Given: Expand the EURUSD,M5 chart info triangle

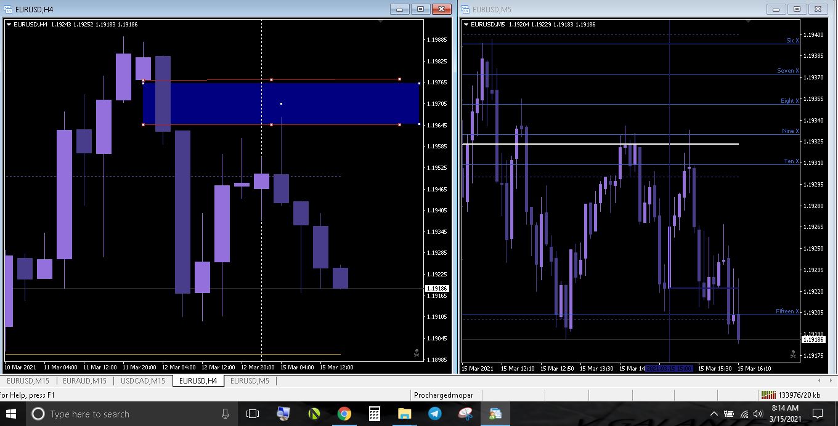Looking at the screenshot, I should [466, 25].
